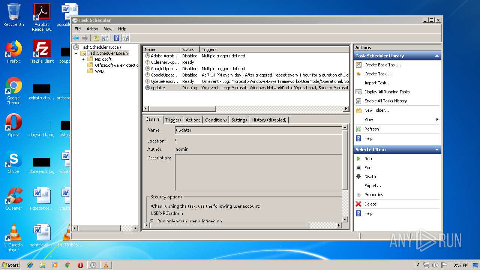
Task: Select the CCleanerSkip task row
Action: click(246, 62)
